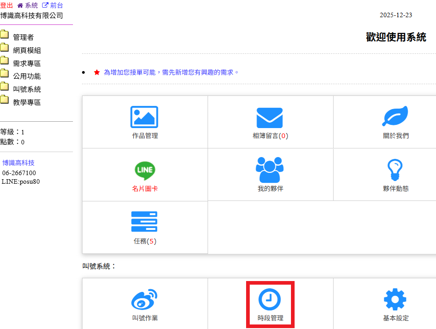Click the LINE 名片圖卡 icon

145,170
